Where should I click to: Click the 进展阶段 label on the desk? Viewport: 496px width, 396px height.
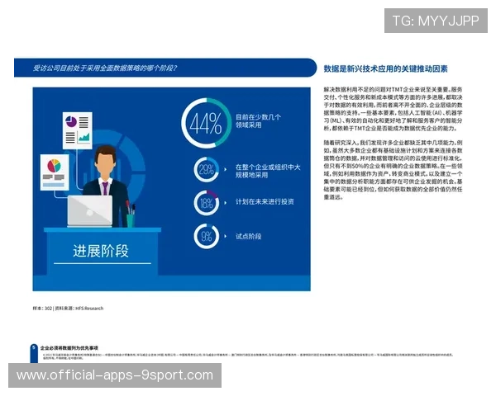click(99, 251)
